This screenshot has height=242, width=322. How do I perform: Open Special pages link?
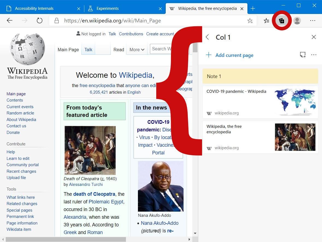click(19, 210)
